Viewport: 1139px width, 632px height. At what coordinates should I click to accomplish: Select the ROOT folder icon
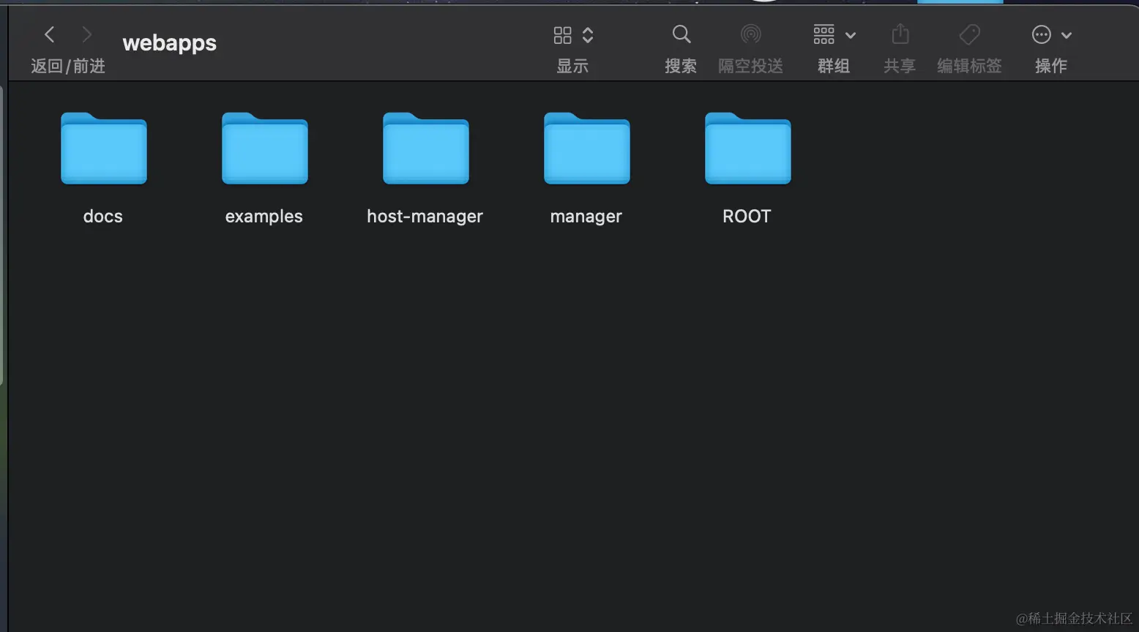click(x=748, y=148)
